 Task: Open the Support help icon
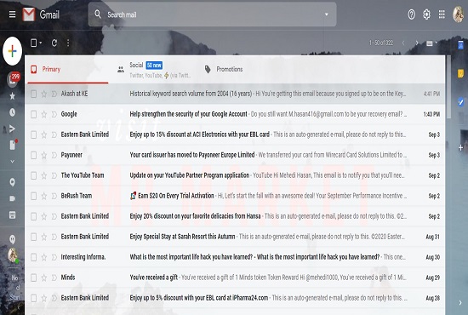(411, 14)
